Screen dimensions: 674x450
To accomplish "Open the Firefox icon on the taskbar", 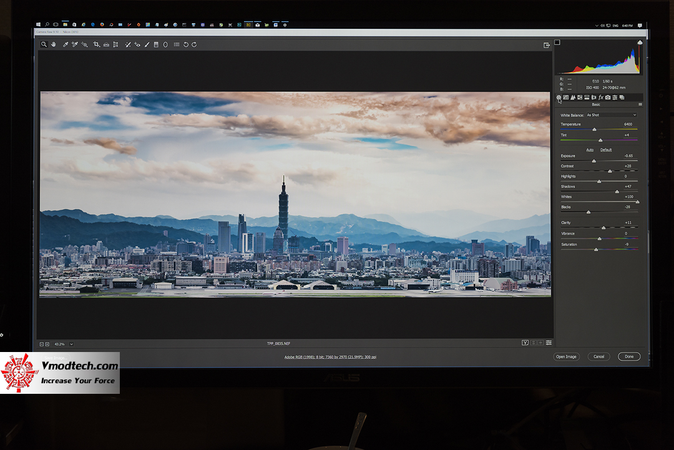I will [102, 25].
